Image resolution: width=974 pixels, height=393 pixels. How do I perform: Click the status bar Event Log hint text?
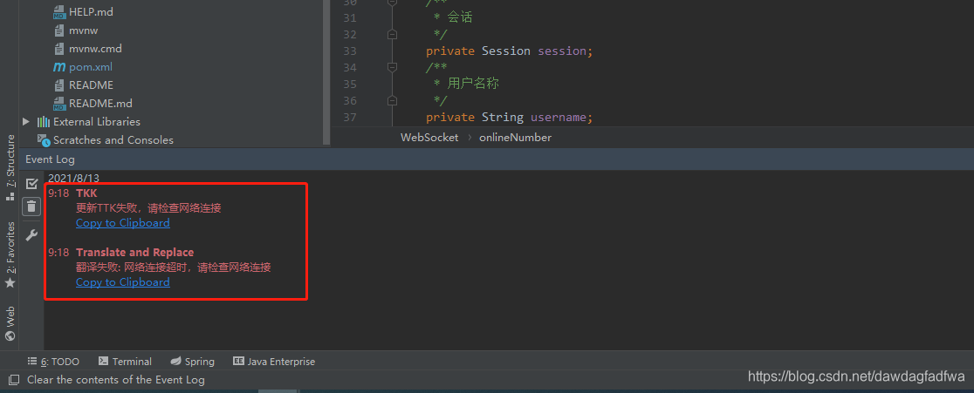[116, 380]
